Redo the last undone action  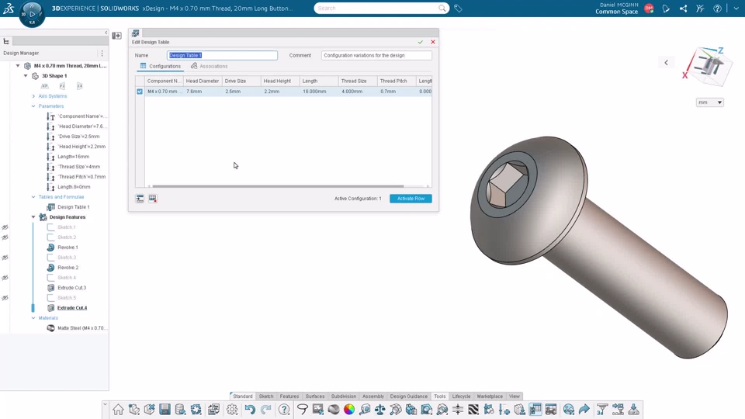coord(265,410)
